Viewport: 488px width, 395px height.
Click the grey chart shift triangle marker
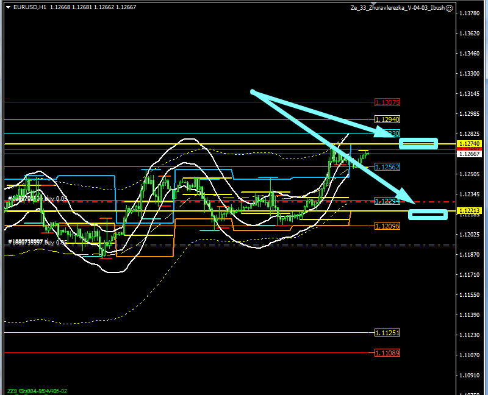click(x=374, y=4)
